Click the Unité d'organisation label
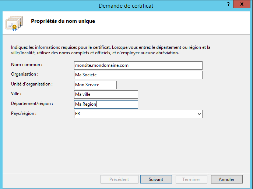253x189 pixels. [x=32, y=84]
